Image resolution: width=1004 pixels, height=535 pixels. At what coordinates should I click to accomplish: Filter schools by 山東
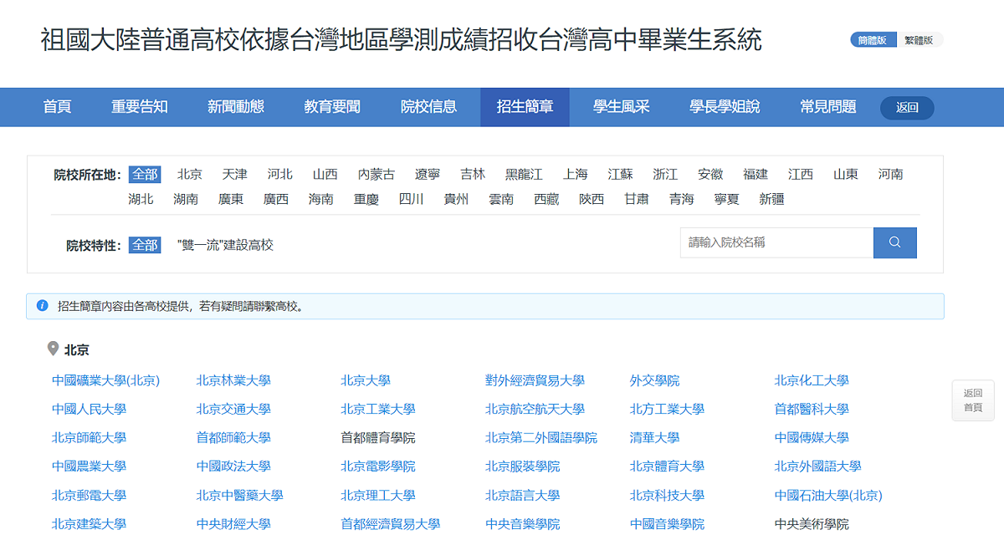pos(846,174)
